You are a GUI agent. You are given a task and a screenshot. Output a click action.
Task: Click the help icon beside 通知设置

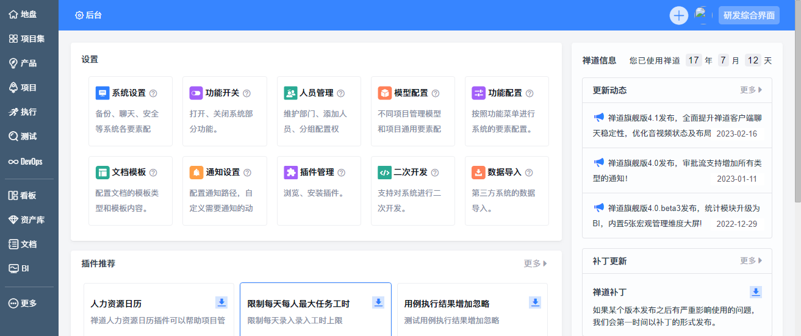click(x=247, y=173)
